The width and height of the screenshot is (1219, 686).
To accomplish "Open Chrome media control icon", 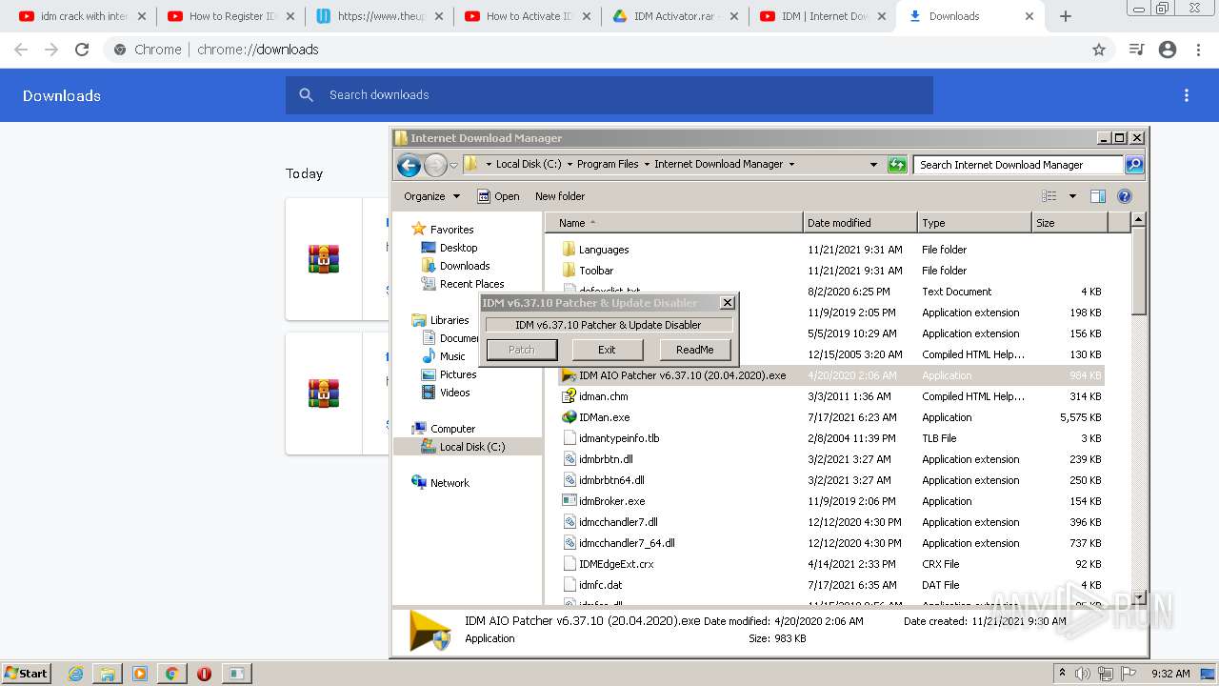I will click(x=1136, y=50).
